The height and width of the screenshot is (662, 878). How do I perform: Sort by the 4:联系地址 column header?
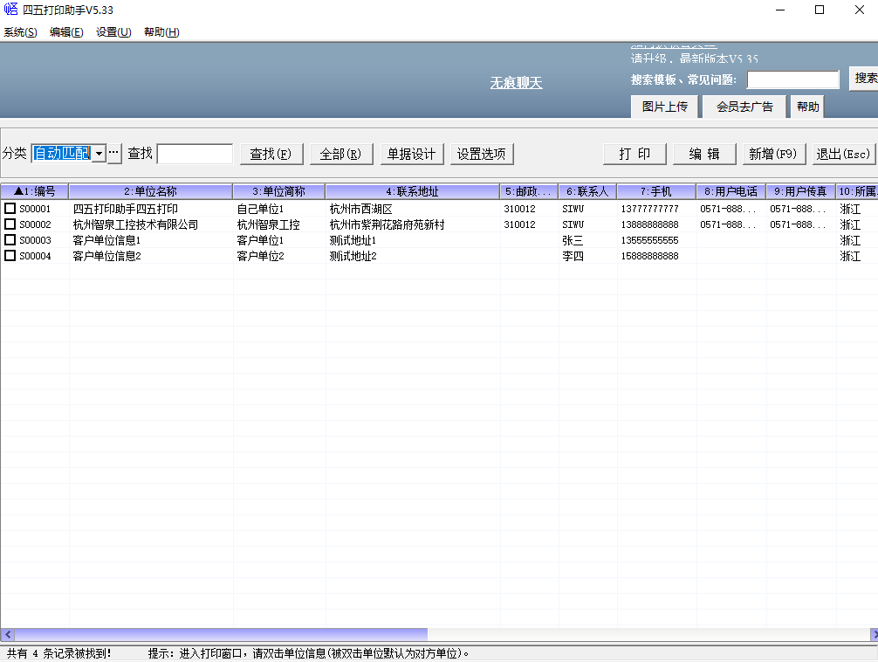tap(413, 192)
